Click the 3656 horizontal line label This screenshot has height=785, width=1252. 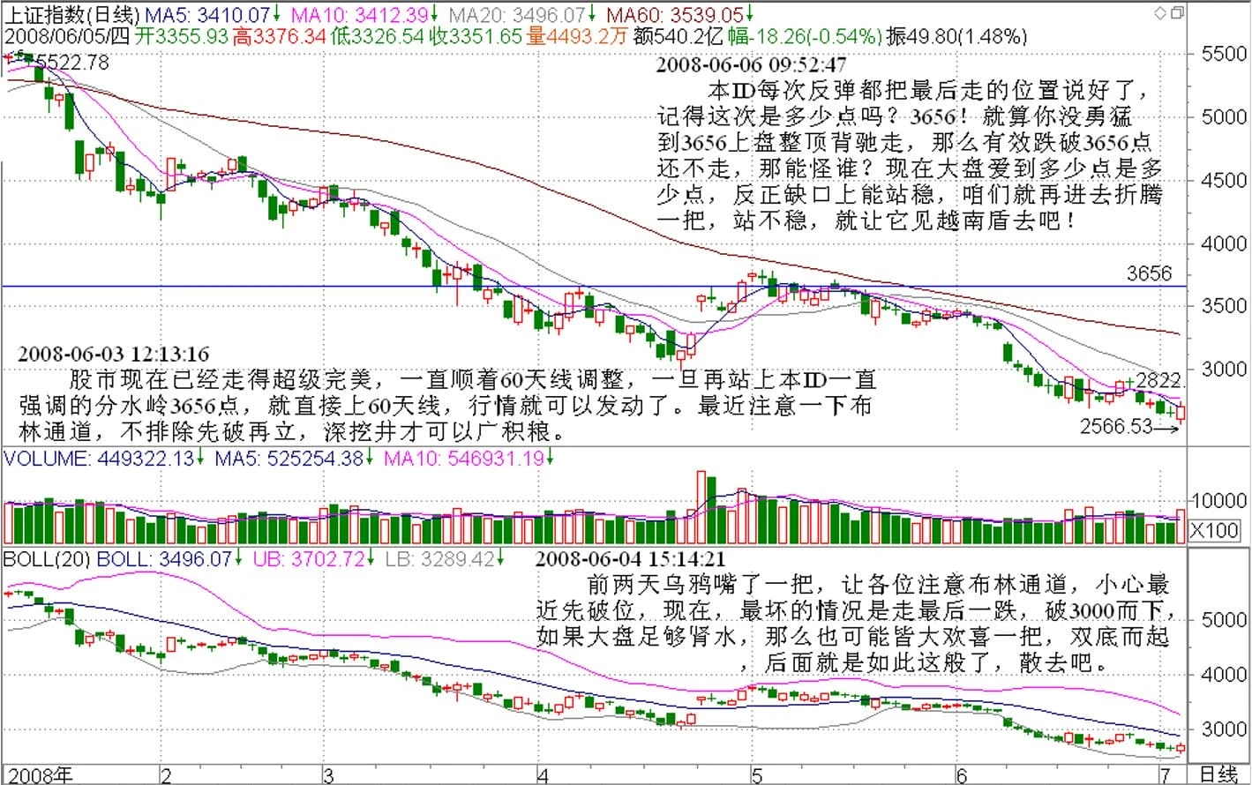tap(1148, 273)
